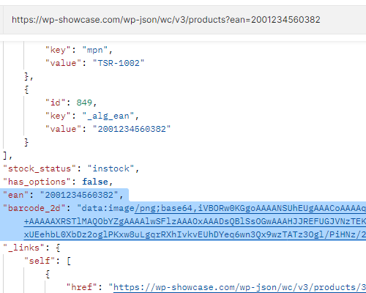Click the "mpn" key string
Image resolution: width=366 pixels, height=293 pixels.
95,50
